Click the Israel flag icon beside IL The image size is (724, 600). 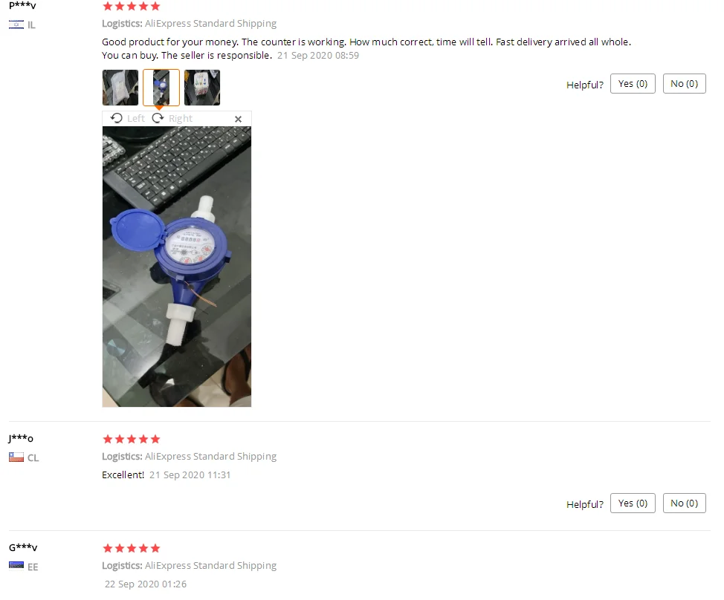coord(16,25)
